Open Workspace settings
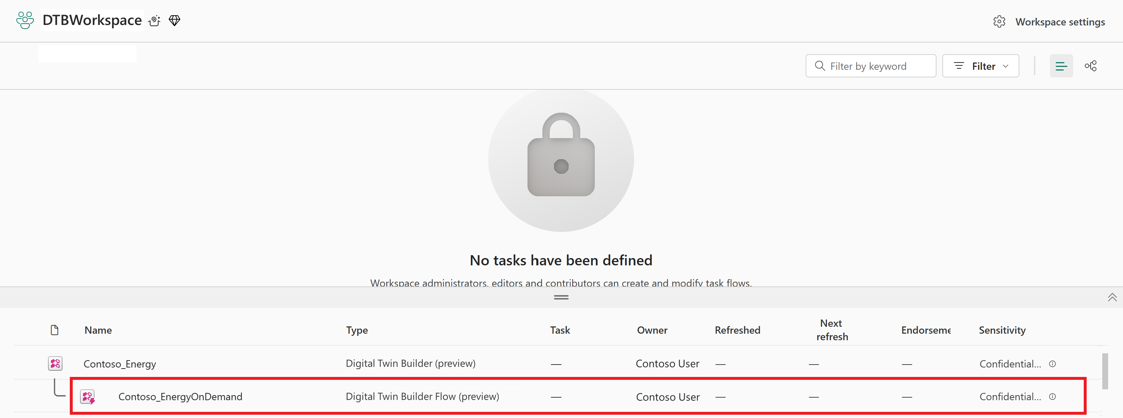The width and height of the screenshot is (1123, 418). click(x=1061, y=21)
